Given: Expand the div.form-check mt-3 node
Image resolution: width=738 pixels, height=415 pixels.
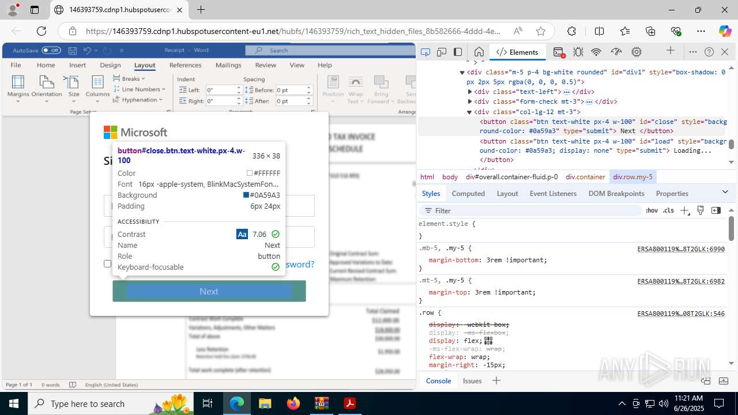Looking at the screenshot, I should 470,101.
